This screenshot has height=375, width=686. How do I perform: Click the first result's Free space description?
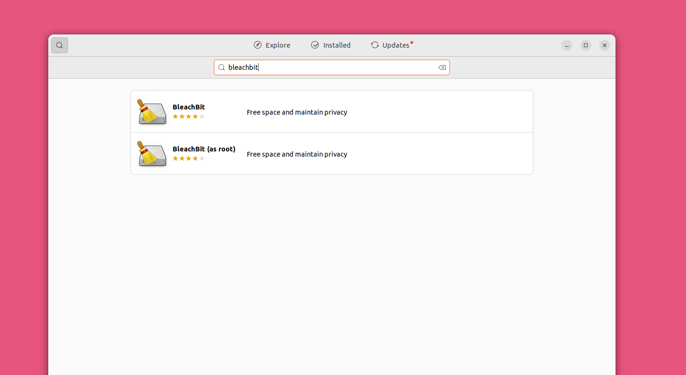pos(297,112)
